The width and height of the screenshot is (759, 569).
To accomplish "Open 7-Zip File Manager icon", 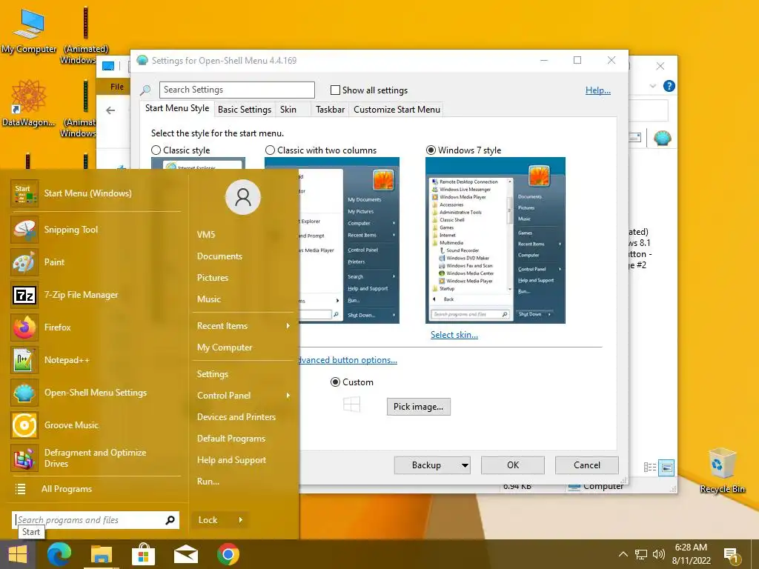I will click(x=24, y=295).
